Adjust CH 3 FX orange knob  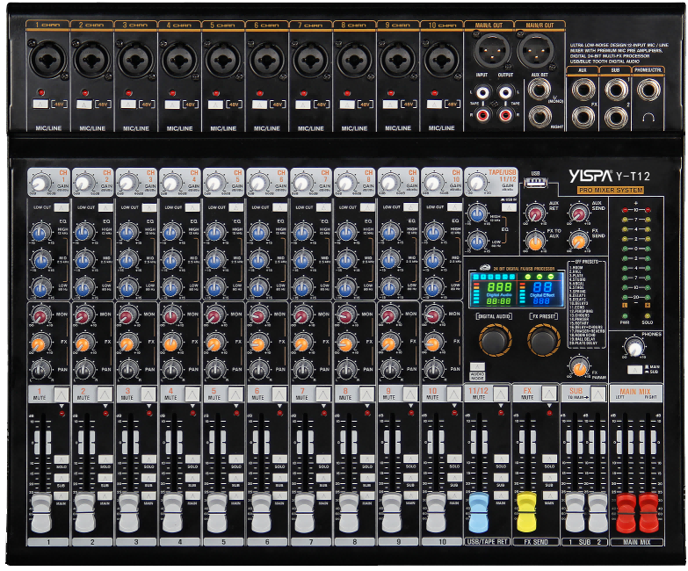pos(127,343)
